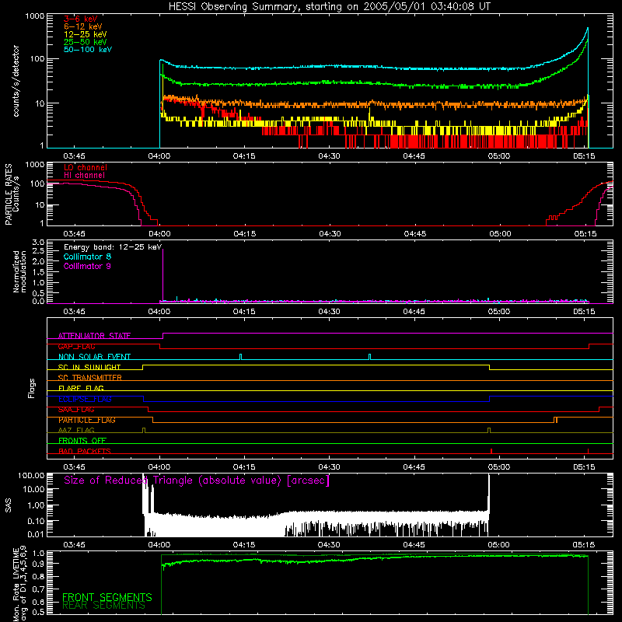Click the SC_IN_SUNLIGHT flag label
The image size is (622, 622).
pyautogui.click(x=89, y=367)
